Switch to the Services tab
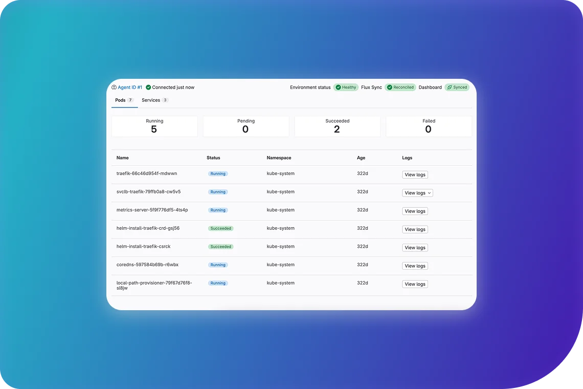Viewport: 583px width, 389px height. pos(154,100)
